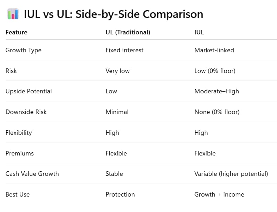
Task: Click the Minimal cell
Action: [x=117, y=112]
